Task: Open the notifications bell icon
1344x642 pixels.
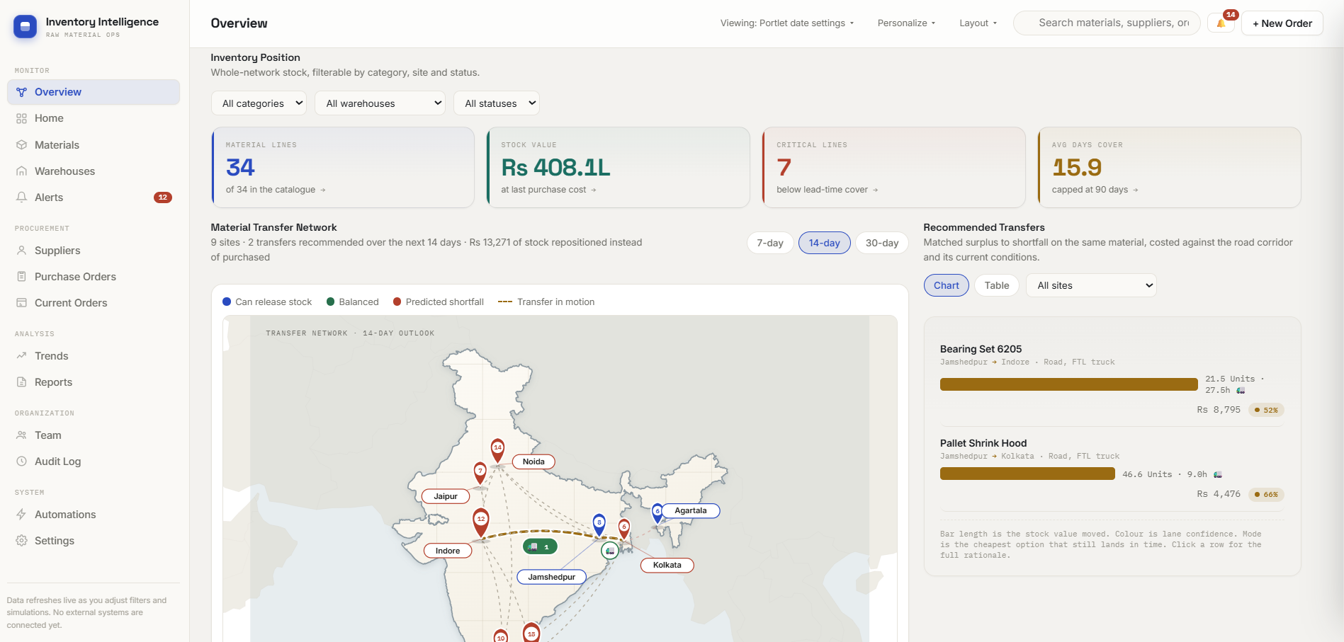Action: [1221, 23]
